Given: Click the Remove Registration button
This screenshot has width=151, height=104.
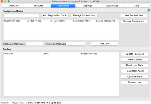Looking at the screenshot, I should coord(134,21).
